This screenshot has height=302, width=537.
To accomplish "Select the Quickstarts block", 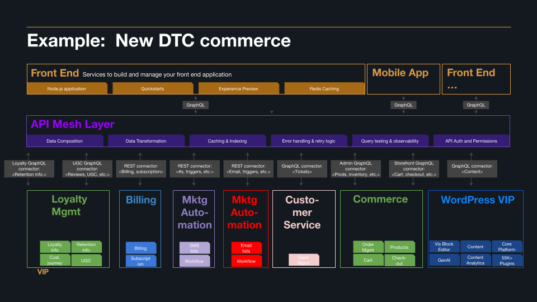I will coord(153,88).
